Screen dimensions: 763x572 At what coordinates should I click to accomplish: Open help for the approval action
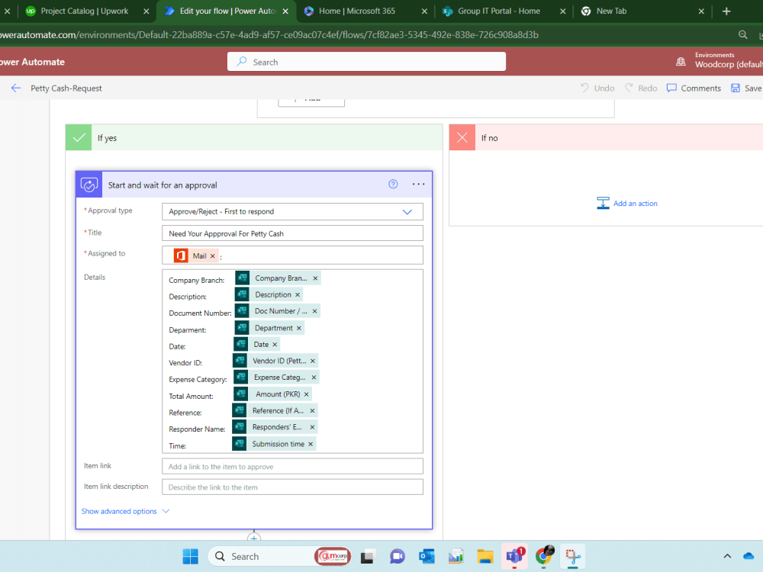tap(393, 185)
